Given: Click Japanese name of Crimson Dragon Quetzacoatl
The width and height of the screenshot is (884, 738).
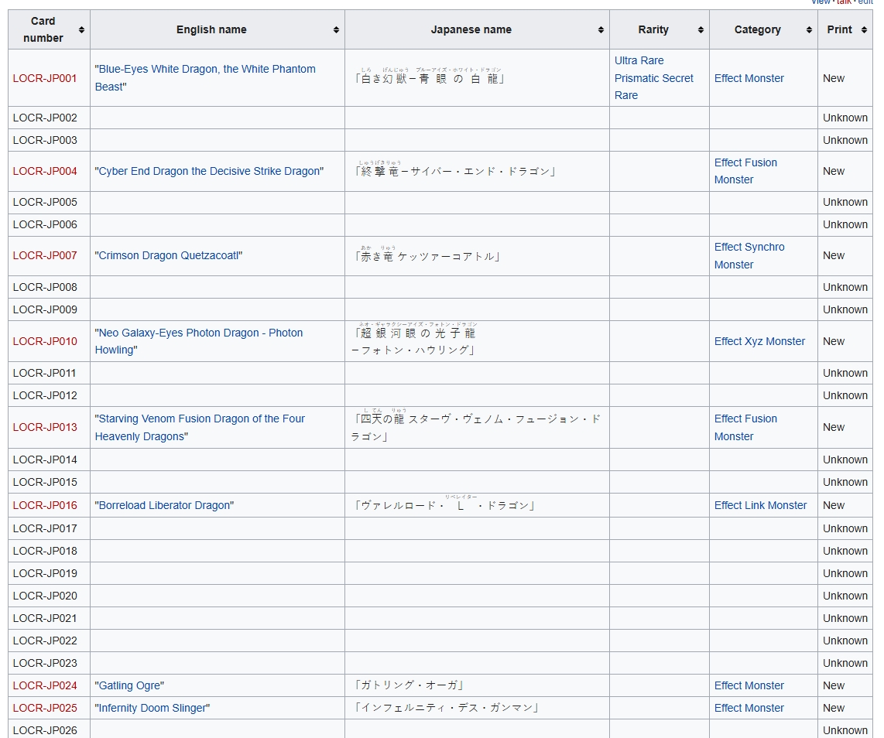Looking at the screenshot, I should click(x=427, y=255).
